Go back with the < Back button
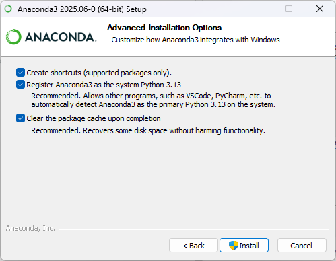The width and height of the screenshot is (336, 261). point(193,246)
